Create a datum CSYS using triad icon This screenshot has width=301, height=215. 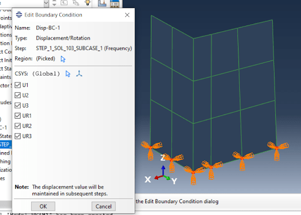click(x=79, y=73)
